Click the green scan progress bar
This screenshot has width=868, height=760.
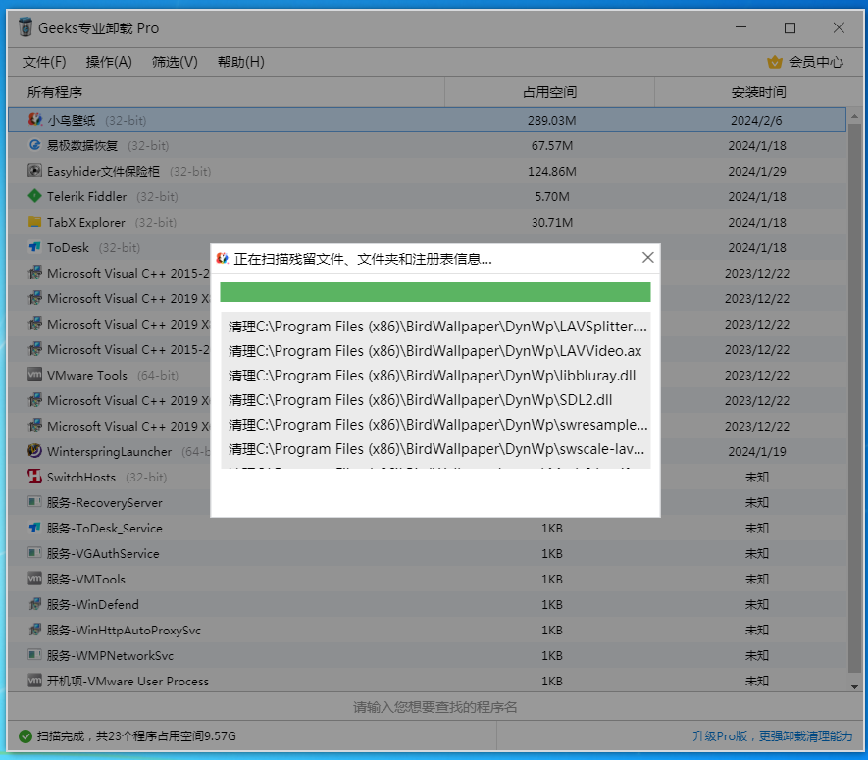[435, 292]
